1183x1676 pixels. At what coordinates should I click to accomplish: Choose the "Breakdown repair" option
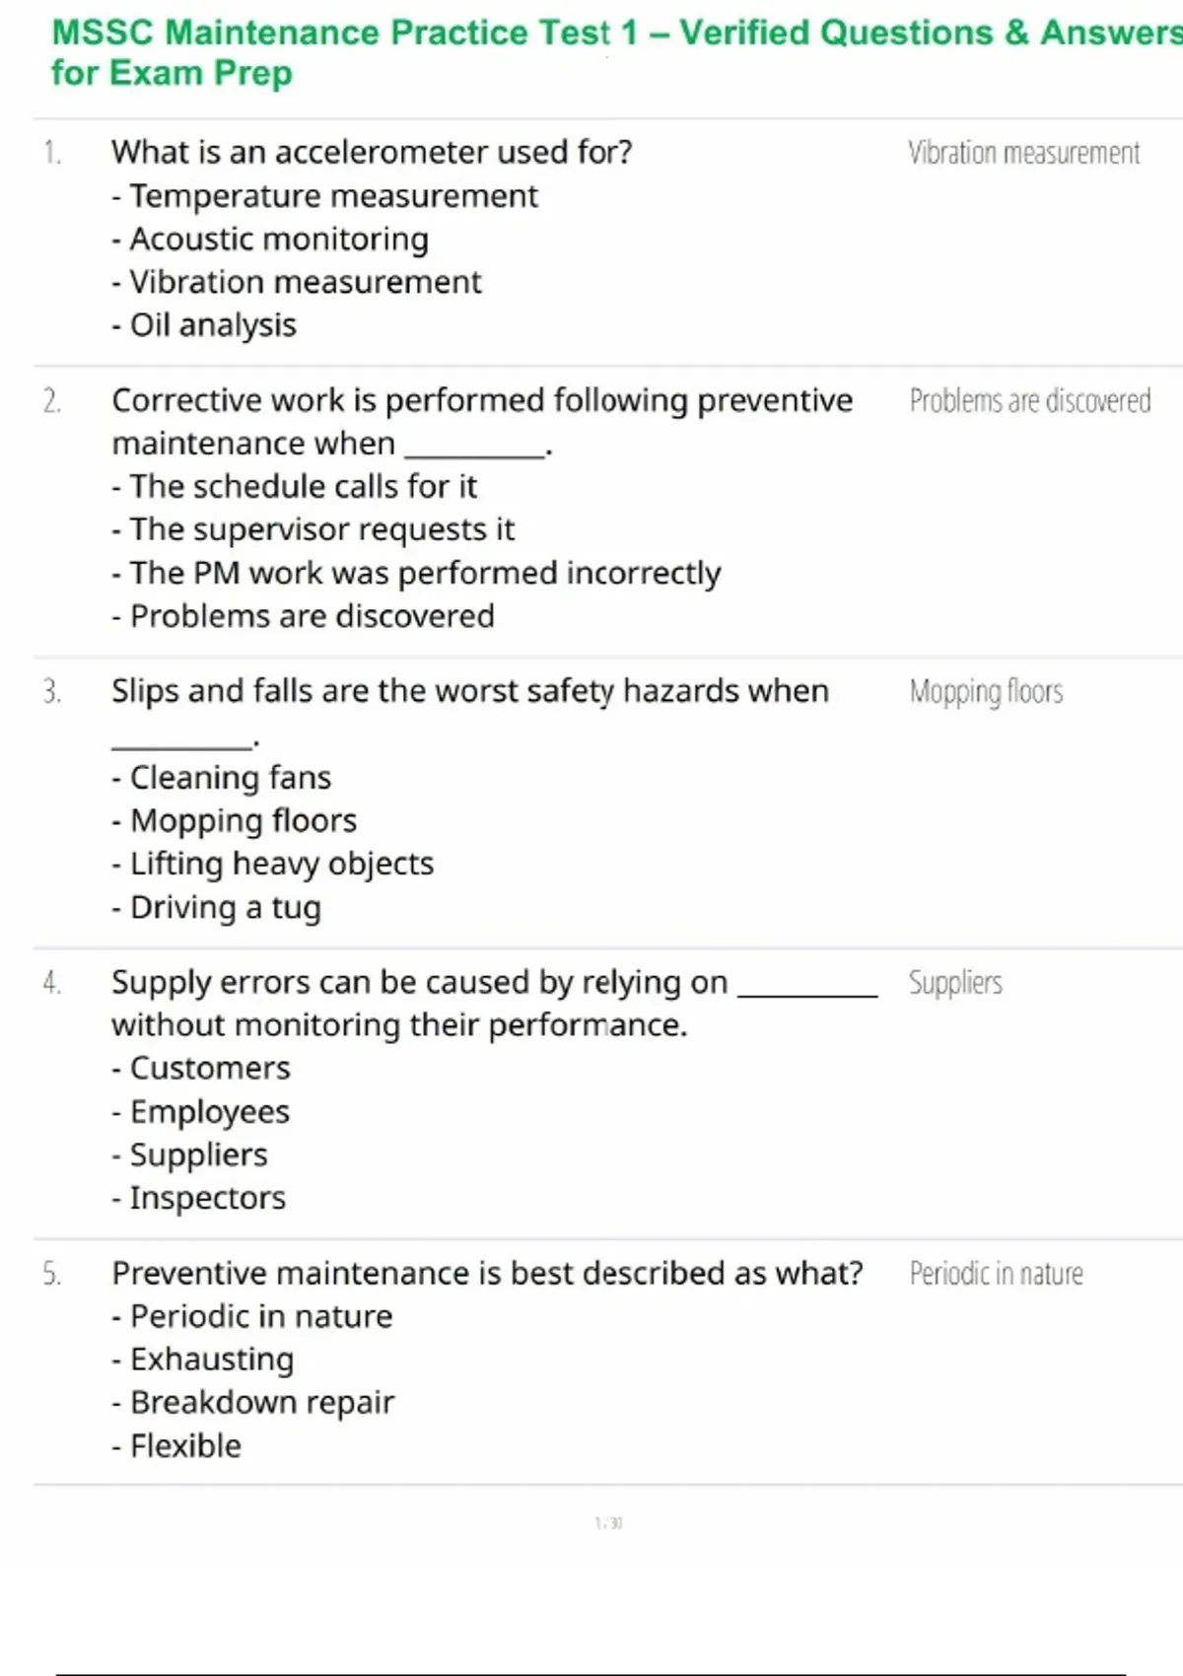262,1402
